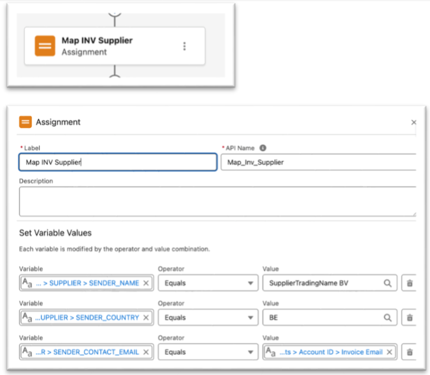The height and width of the screenshot is (375, 430).
Task: Delete the SENDER_COUNTRY assignment row
Action: point(410,317)
